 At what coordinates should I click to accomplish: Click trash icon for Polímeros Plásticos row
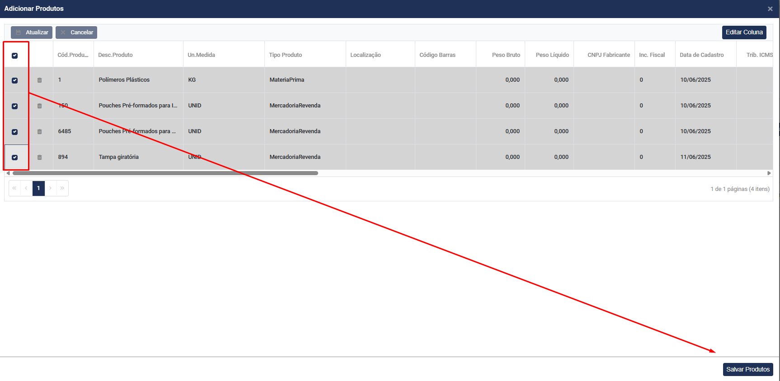point(39,80)
